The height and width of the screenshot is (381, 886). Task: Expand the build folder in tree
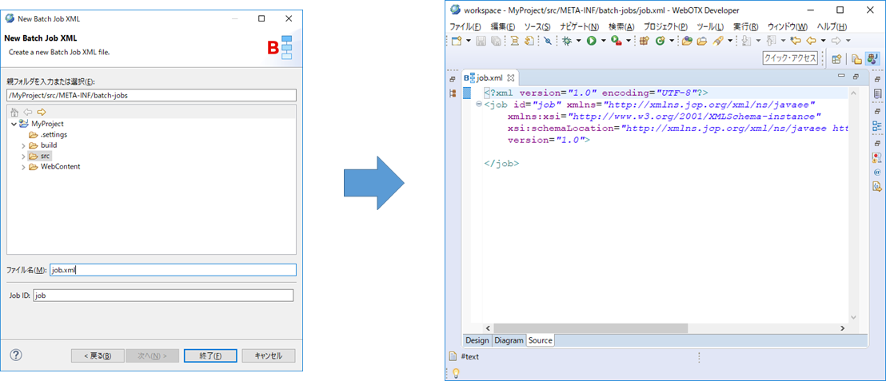pyautogui.click(x=23, y=145)
